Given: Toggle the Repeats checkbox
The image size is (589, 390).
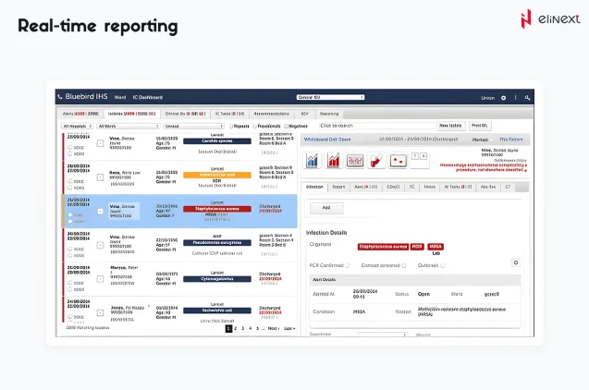Looking at the screenshot, I should [x=232, y=126].
